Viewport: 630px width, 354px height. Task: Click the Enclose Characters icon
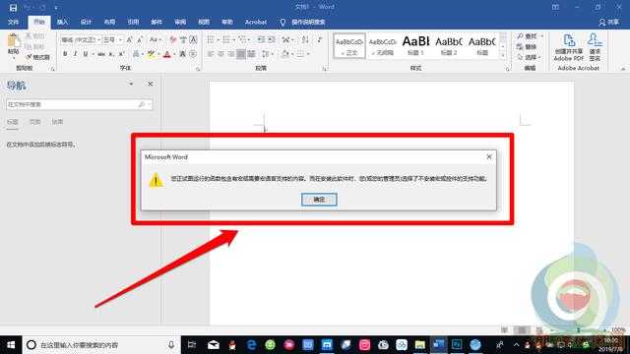click(193, 54)
